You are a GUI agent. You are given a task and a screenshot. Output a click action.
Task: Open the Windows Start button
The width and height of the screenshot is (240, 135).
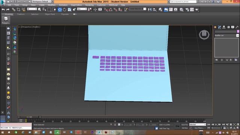coord(3,132)
